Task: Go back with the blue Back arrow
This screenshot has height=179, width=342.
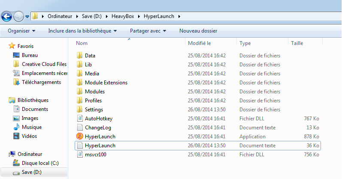Action: coord(7,16)
